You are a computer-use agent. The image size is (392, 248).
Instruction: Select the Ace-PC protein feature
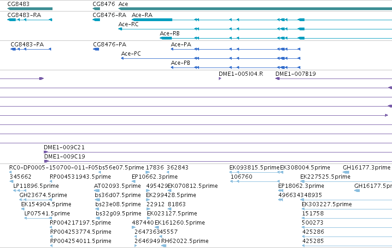211,58
